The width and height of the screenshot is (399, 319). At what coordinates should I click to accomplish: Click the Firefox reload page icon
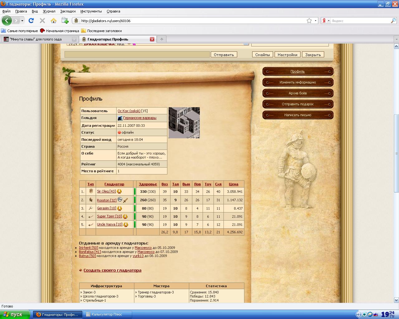(x=31, y=21)
